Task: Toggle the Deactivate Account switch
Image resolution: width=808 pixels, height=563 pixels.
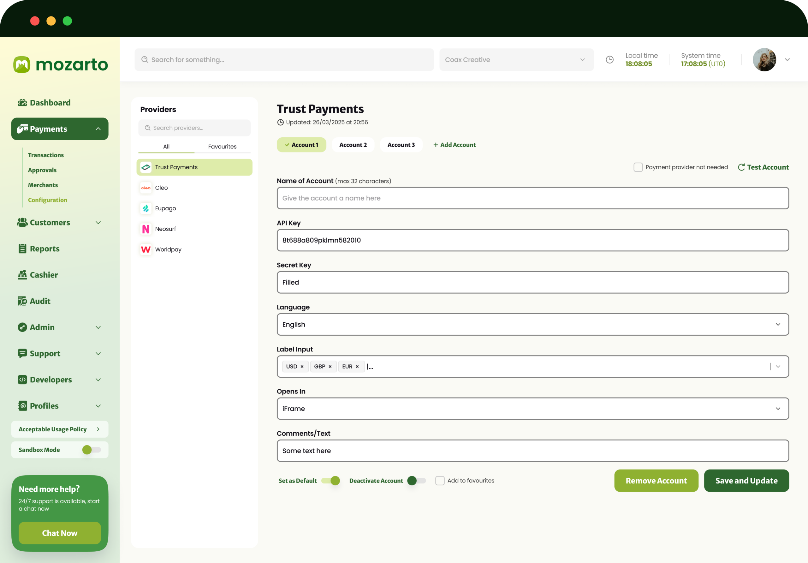Action: pos(416,481)
